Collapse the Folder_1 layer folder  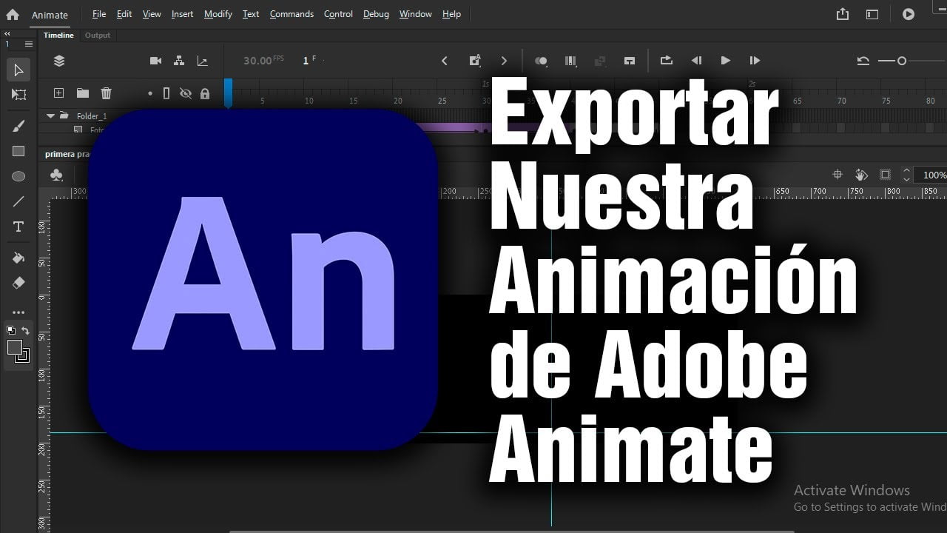point(51,116)
